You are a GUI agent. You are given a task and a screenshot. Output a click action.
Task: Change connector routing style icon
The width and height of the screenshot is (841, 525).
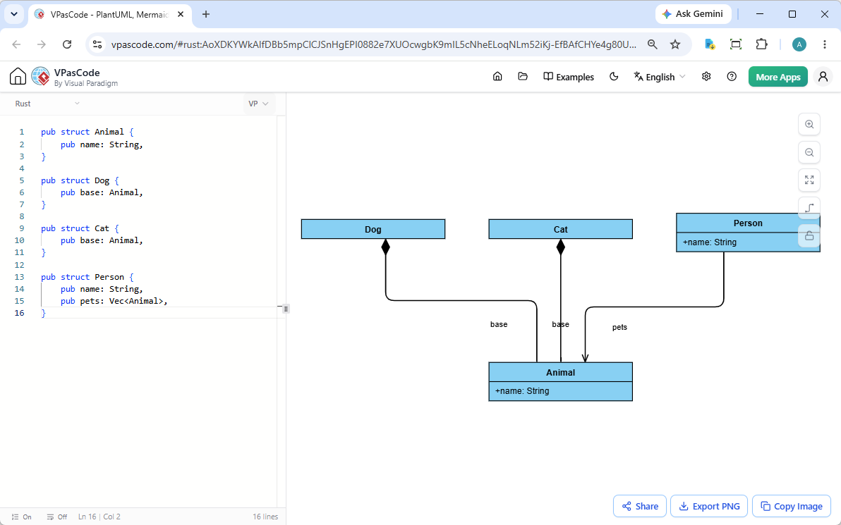[x=809, y=208]
